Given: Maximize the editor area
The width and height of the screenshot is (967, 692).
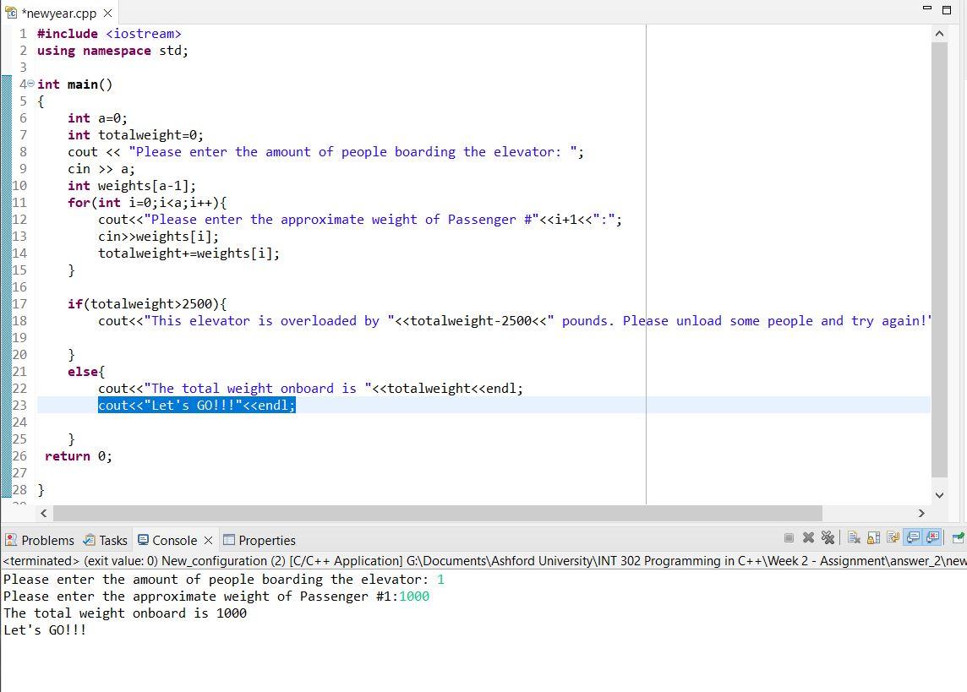Looking at the screenshot, I should coord(948,9).
